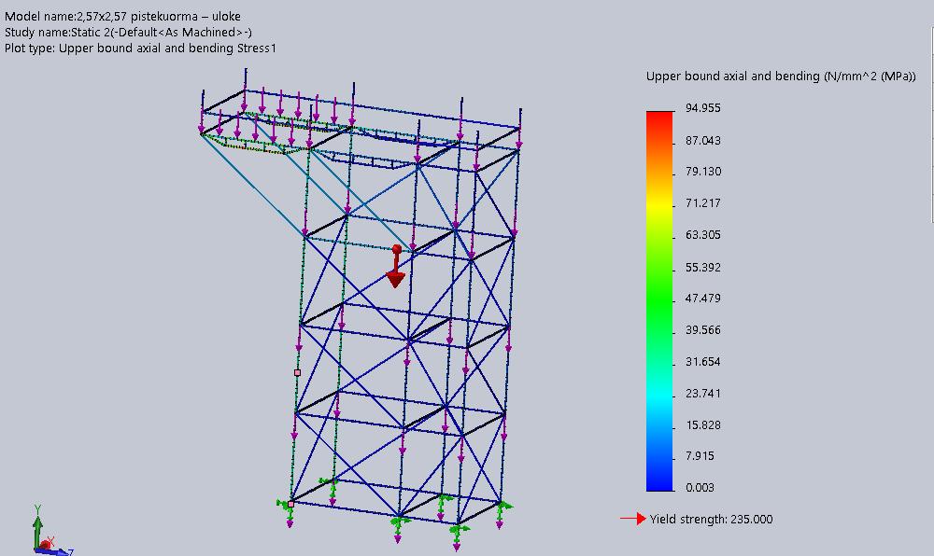934x556 pixels.
Task: Click legend value 23.741
Action: click(x=703, y=393)
